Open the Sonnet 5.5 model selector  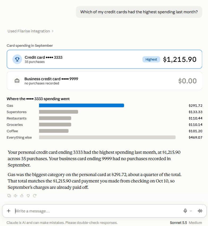pos(178,223)
